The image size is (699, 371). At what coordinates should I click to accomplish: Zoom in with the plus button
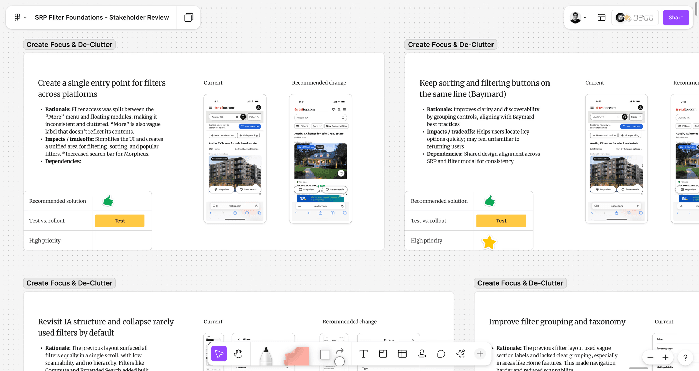point(666,357)
